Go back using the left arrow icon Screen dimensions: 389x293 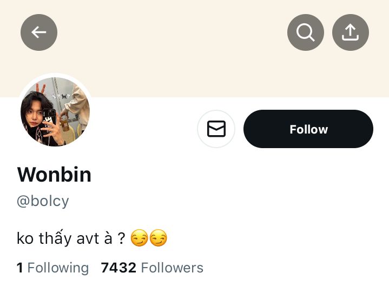pyautogui.click(x=39, y=32)
